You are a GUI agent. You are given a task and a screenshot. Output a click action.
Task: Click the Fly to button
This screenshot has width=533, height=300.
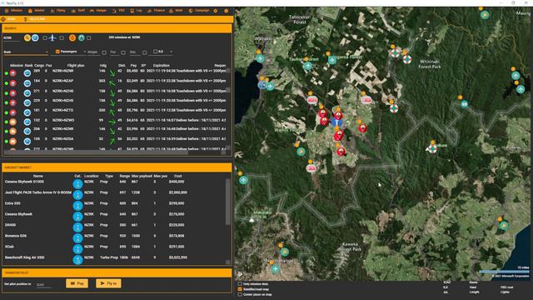pyautogui.click(x=108, y=283)
